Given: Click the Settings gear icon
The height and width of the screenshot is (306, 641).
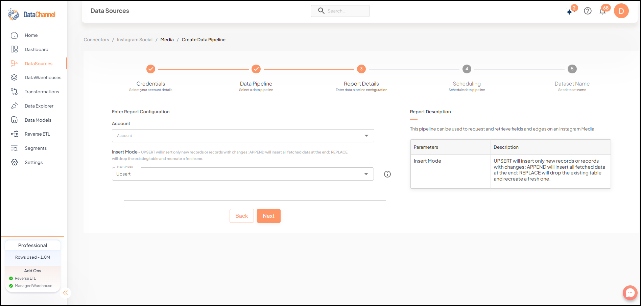Looking at the screenshot, I should coord(14,162).
